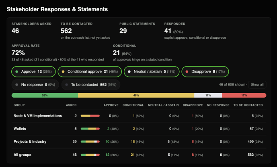The width and height of the screenshot is (277, 167).
Task: Click the NO RESPONSE column header
Action: (218, 105)
